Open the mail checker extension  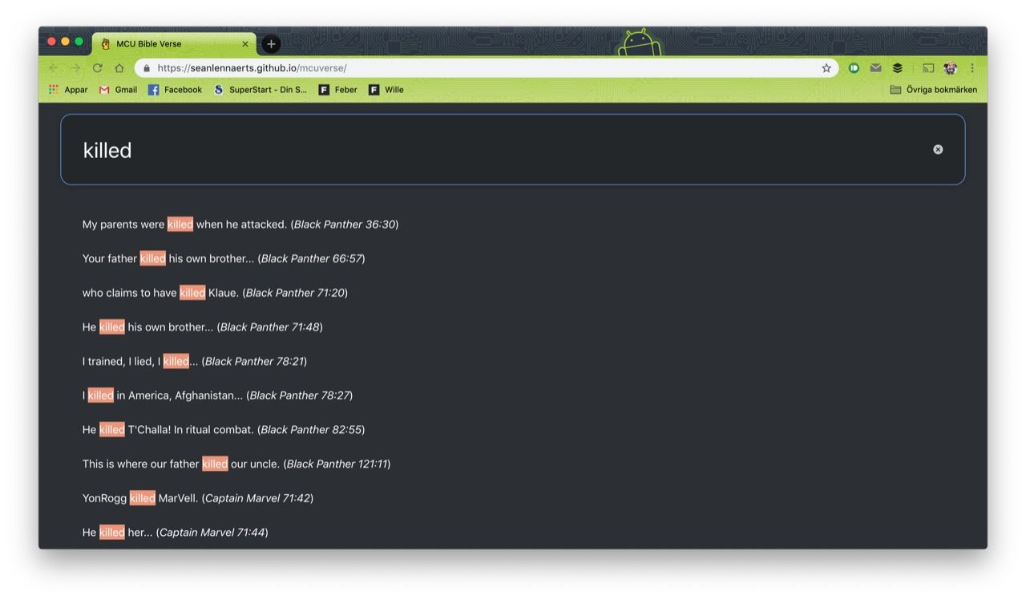pyautogui.click(x=876, y=68)
